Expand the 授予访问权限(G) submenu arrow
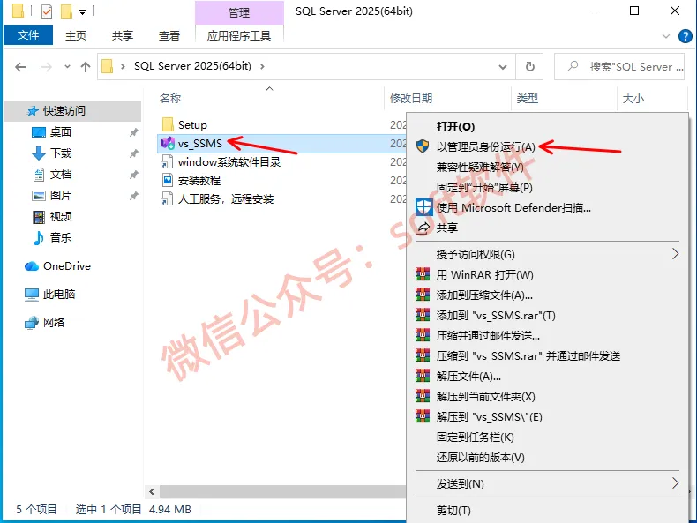 point(675,254)
